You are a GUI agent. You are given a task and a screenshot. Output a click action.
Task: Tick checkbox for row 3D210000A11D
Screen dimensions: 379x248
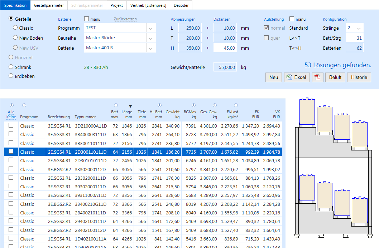click(11, 125)
